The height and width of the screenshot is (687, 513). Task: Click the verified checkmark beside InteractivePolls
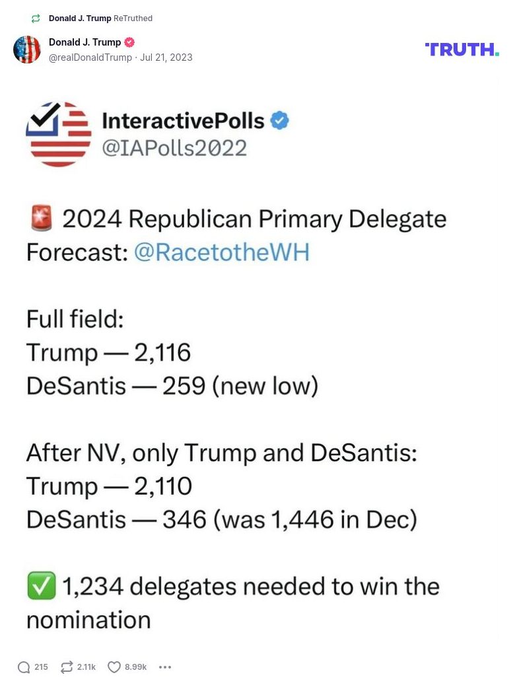(x=280, y=120)
